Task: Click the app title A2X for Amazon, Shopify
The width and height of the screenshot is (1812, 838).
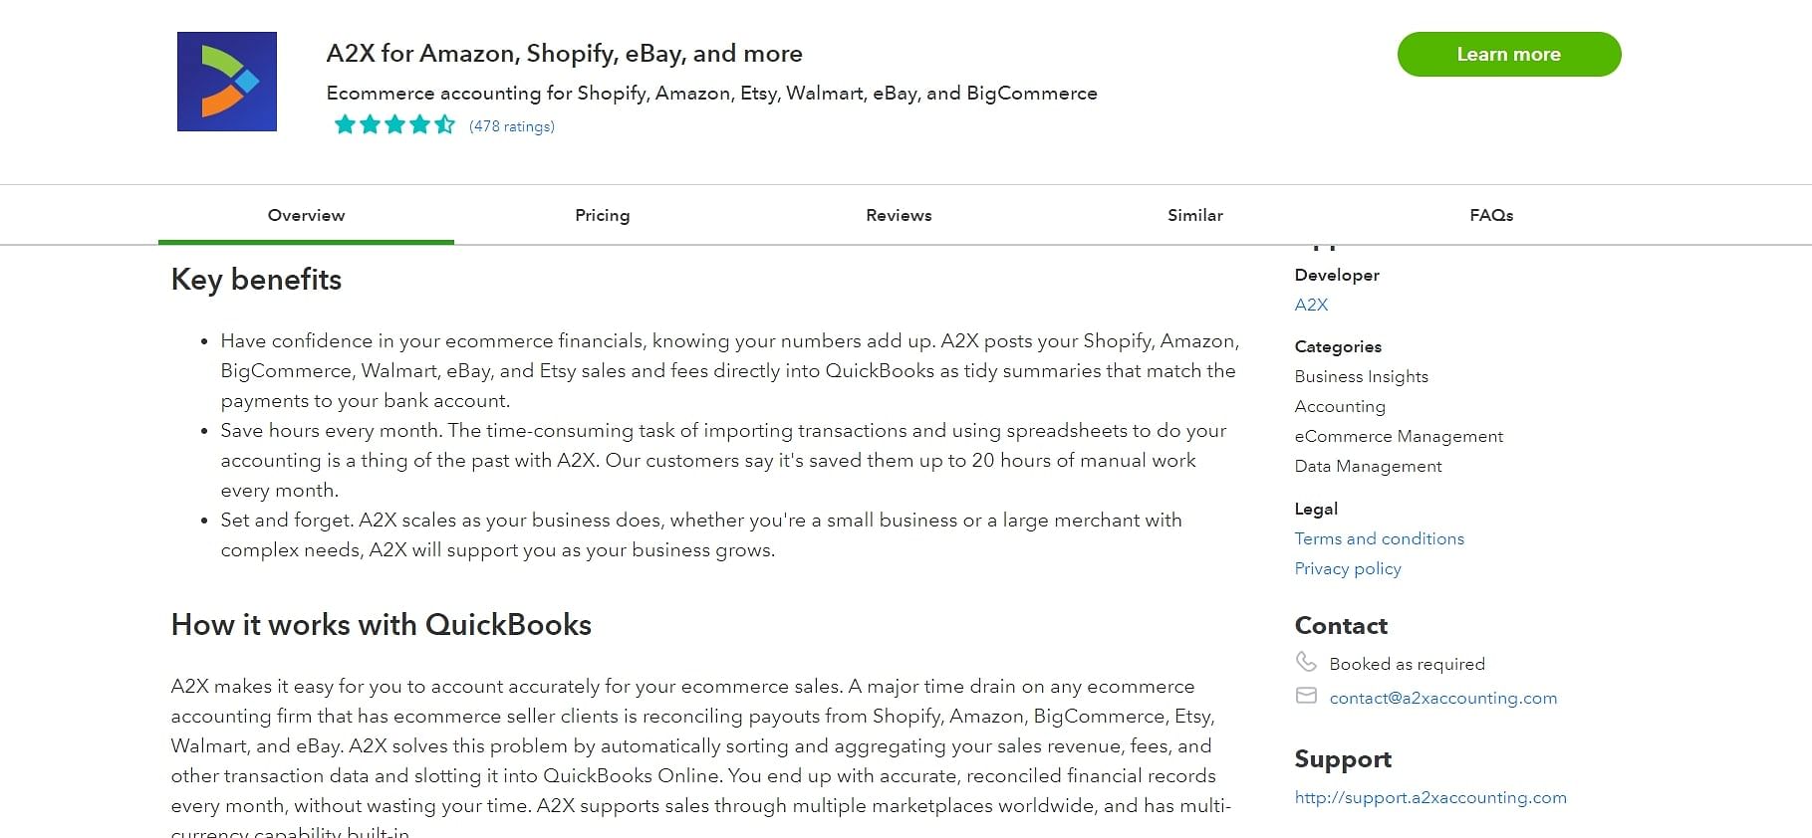Action: pos(565,54)
